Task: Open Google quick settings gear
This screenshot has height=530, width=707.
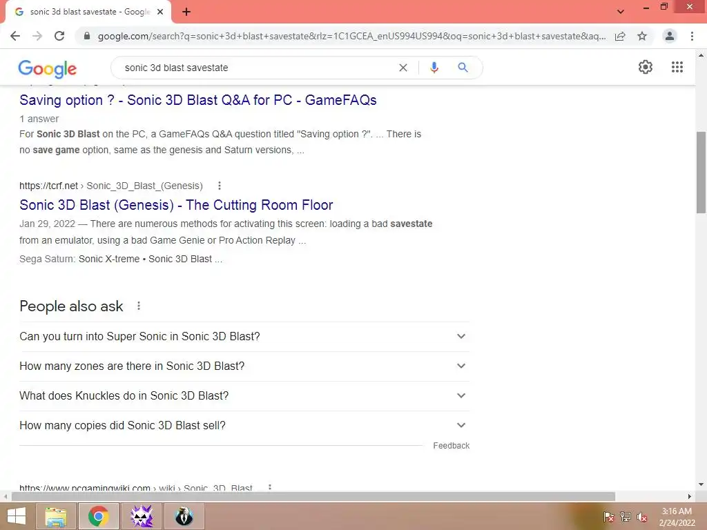Action: pos(646,67)
